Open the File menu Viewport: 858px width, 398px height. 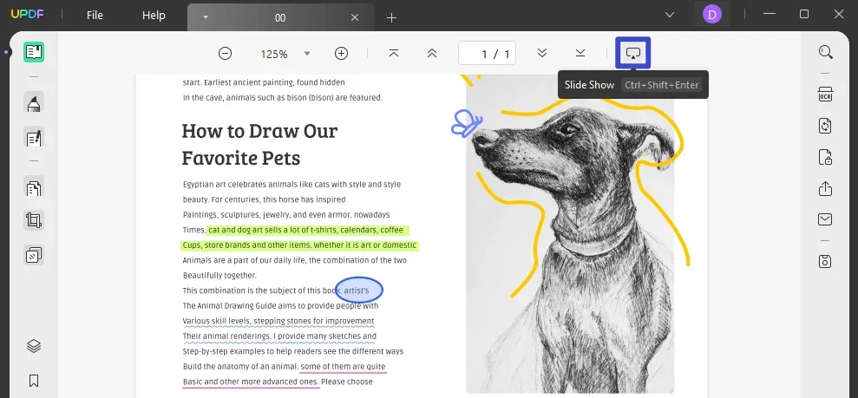click(x=95, y=16)
